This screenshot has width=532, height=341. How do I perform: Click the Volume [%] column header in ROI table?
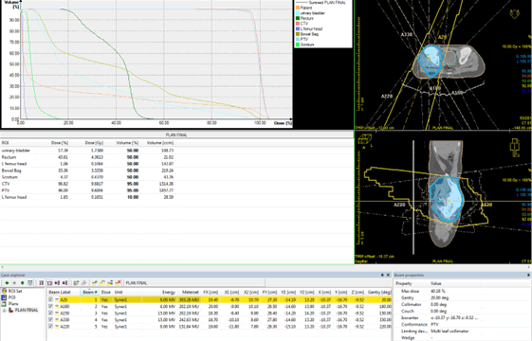click(x=128, y=143)
